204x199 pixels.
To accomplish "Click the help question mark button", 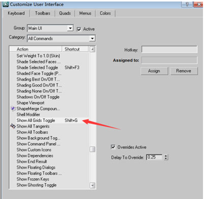I will [x=187, y=5].
